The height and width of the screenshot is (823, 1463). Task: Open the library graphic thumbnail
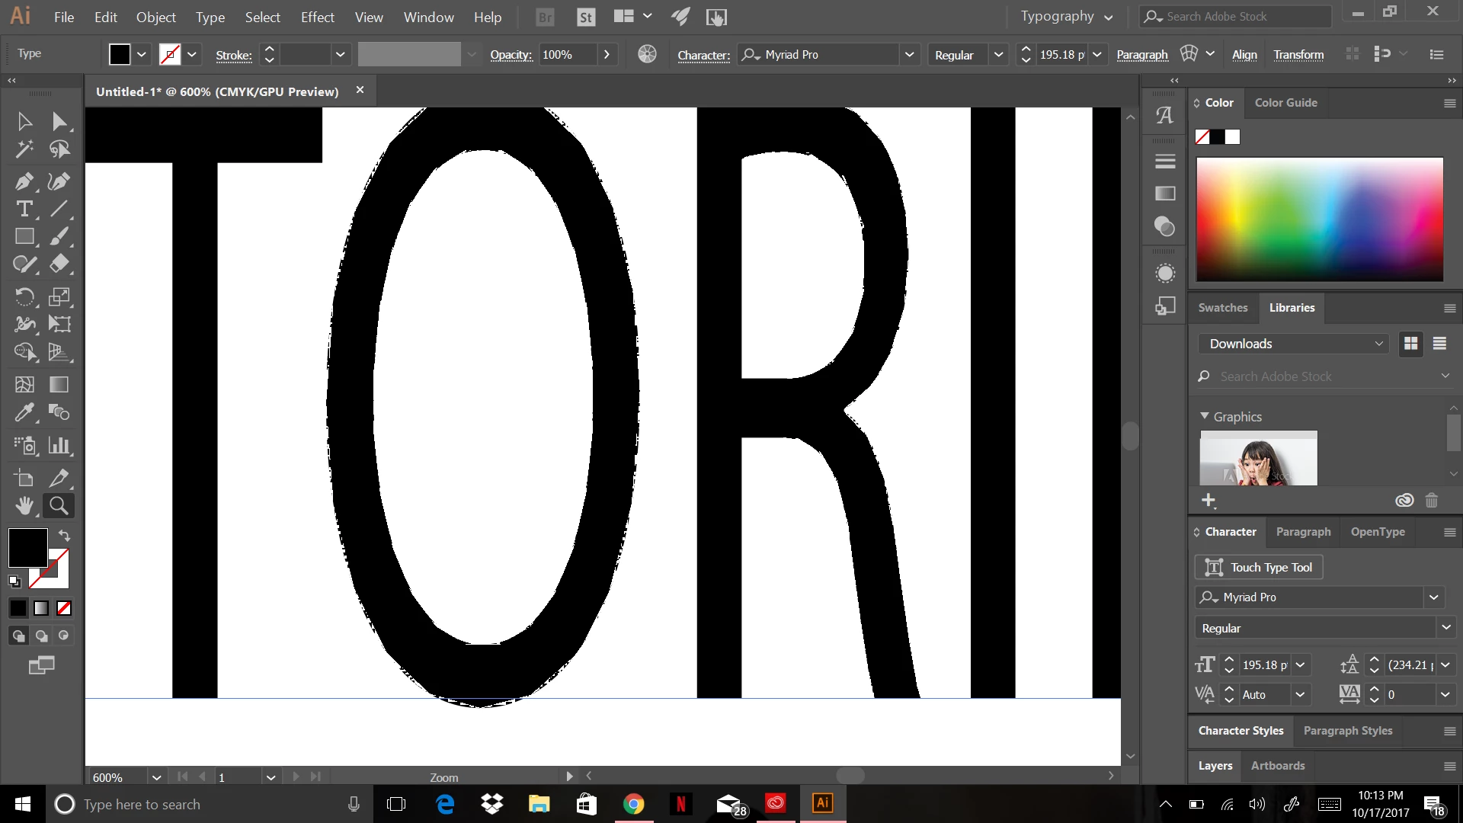[x=1258, y=458]
